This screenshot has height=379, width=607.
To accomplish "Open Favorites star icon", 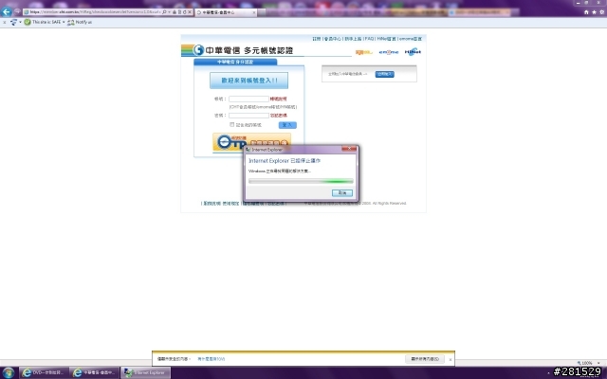I will tap(594, 12).
